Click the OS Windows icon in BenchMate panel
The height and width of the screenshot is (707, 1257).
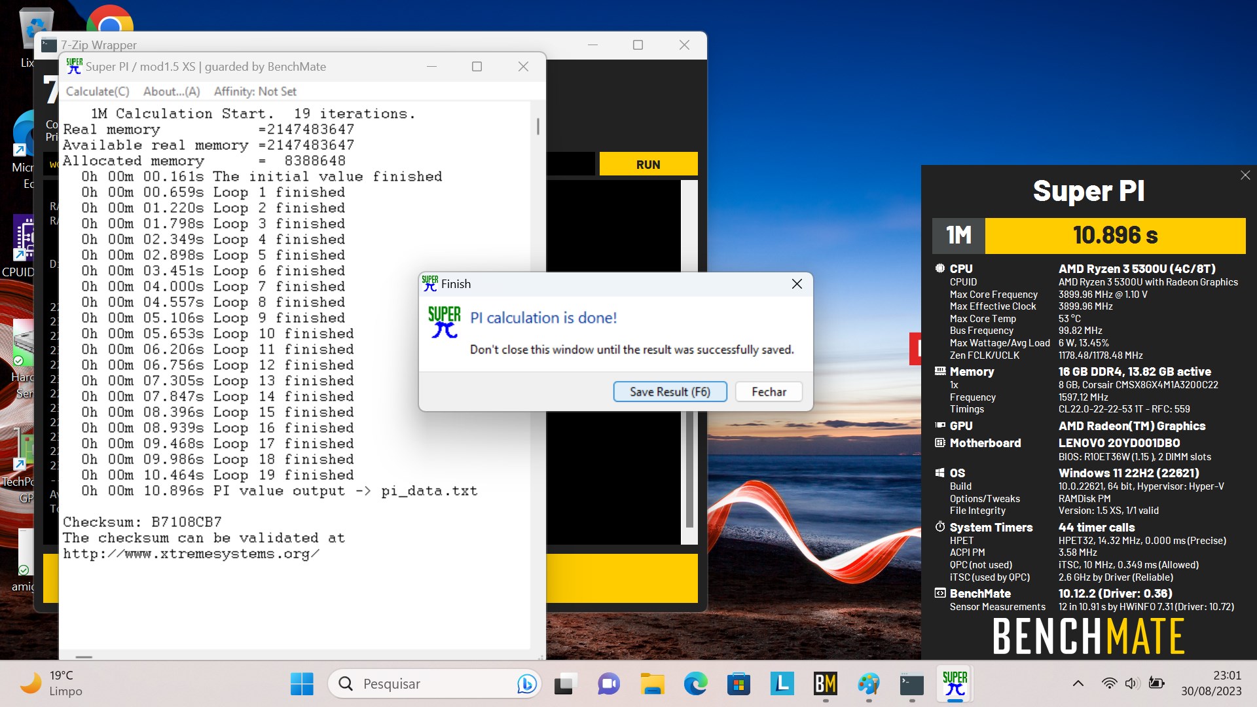point(940,473)
